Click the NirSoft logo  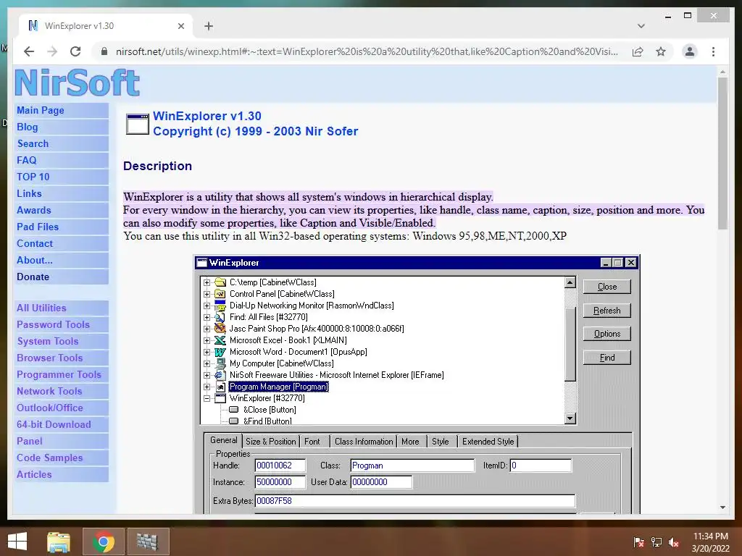[x=78, y=83]
